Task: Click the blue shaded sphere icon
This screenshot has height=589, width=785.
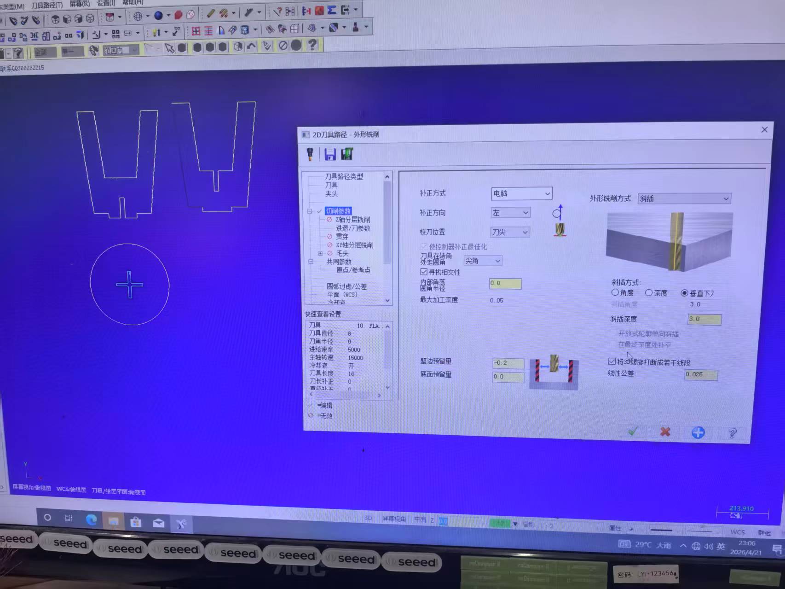Action: (x=158, y=16)
